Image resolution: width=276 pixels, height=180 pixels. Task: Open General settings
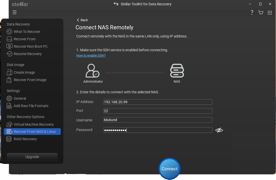(20, 98)
